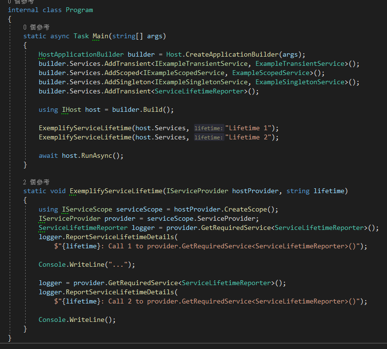Click the CreateScope method call
387x349 pixels.
pos(246,210)
